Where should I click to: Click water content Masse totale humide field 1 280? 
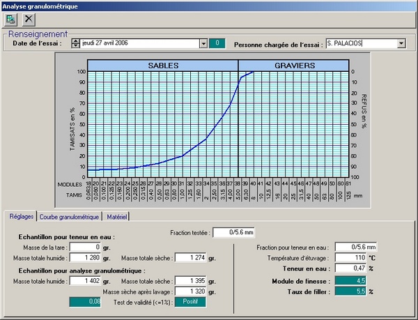(84, 258)
